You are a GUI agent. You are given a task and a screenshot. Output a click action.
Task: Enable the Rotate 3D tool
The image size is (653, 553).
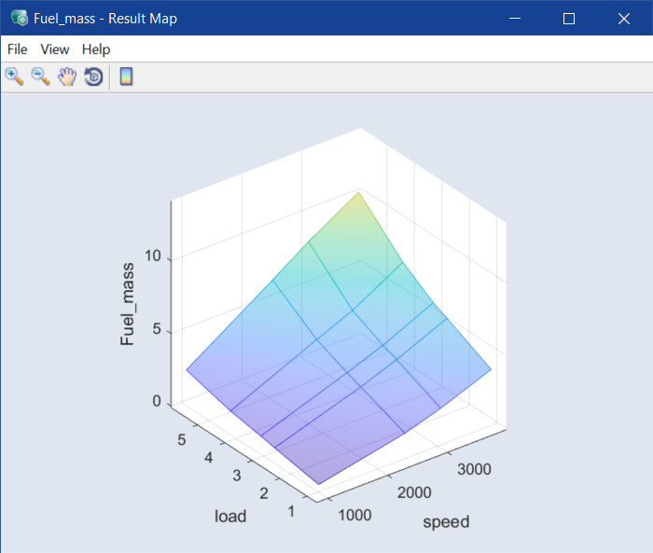pyautogui.click(x=92, y=76)
